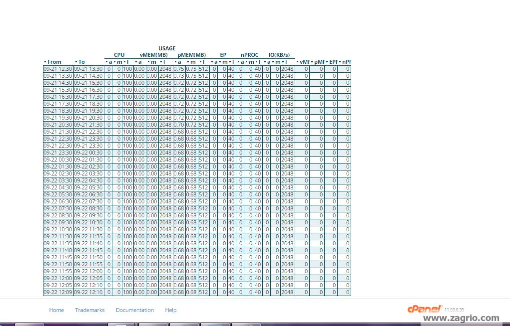Screen dimensions: 510x326
Task: Click the sort marker beside EPf header
Action: click(328, 62)
